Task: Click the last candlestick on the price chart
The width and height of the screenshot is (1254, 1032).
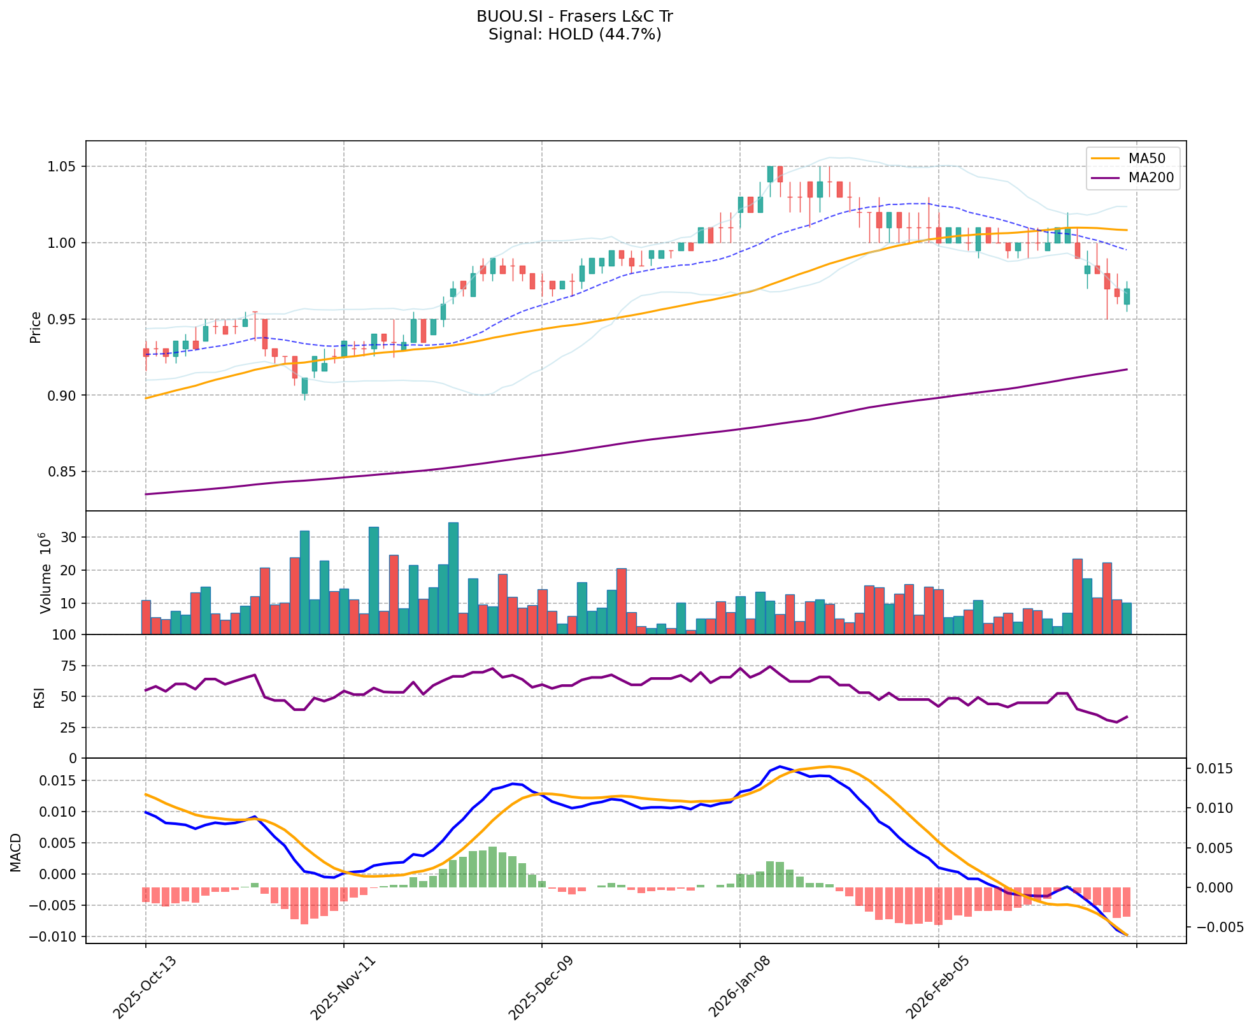Action: (x=1126, y=296)
